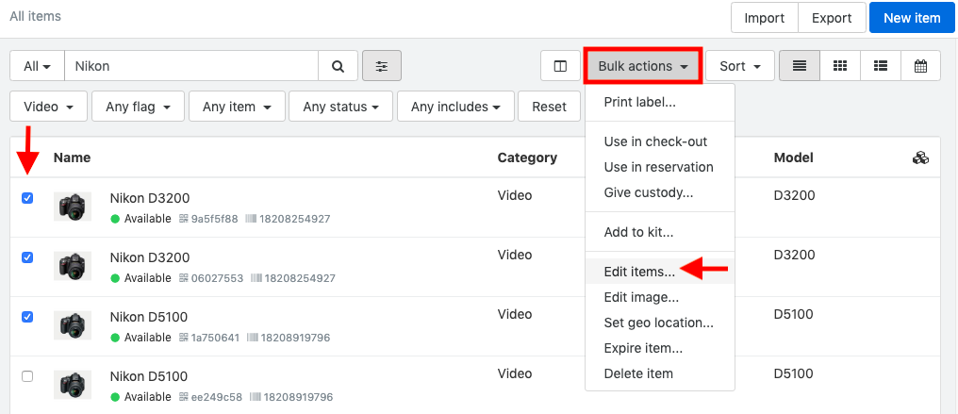Choose Set geo location... menu entry
Screen dimensions: 958x414
(x=660, y=323)
